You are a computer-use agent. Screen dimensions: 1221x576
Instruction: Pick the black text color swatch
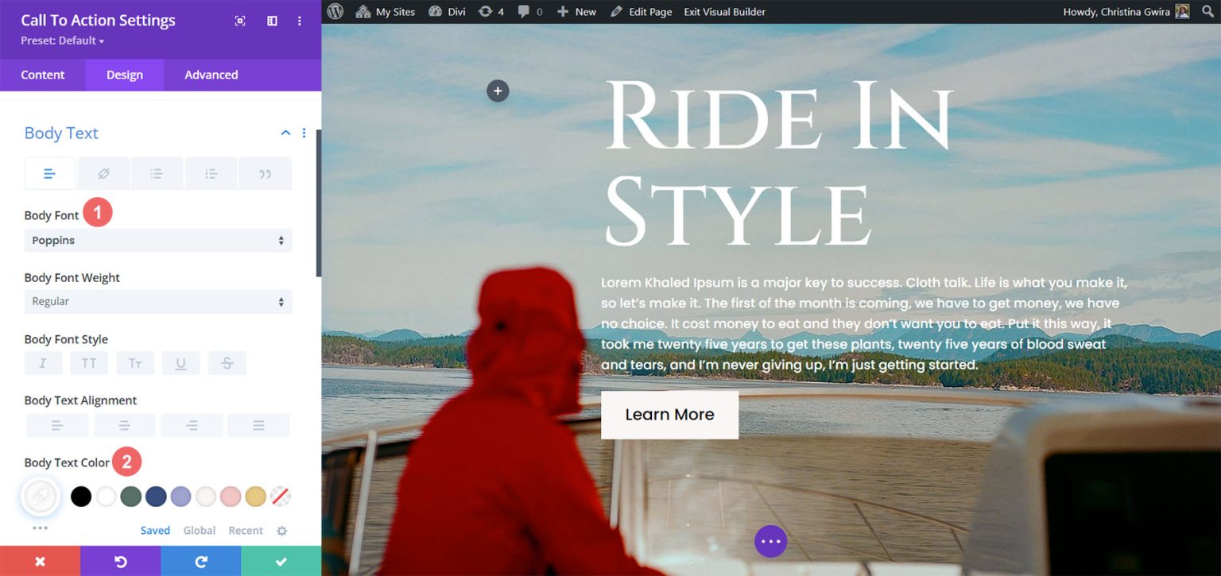79,496
